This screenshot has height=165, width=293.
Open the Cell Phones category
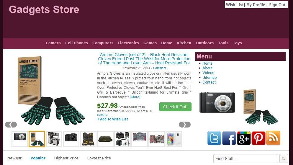76,43
